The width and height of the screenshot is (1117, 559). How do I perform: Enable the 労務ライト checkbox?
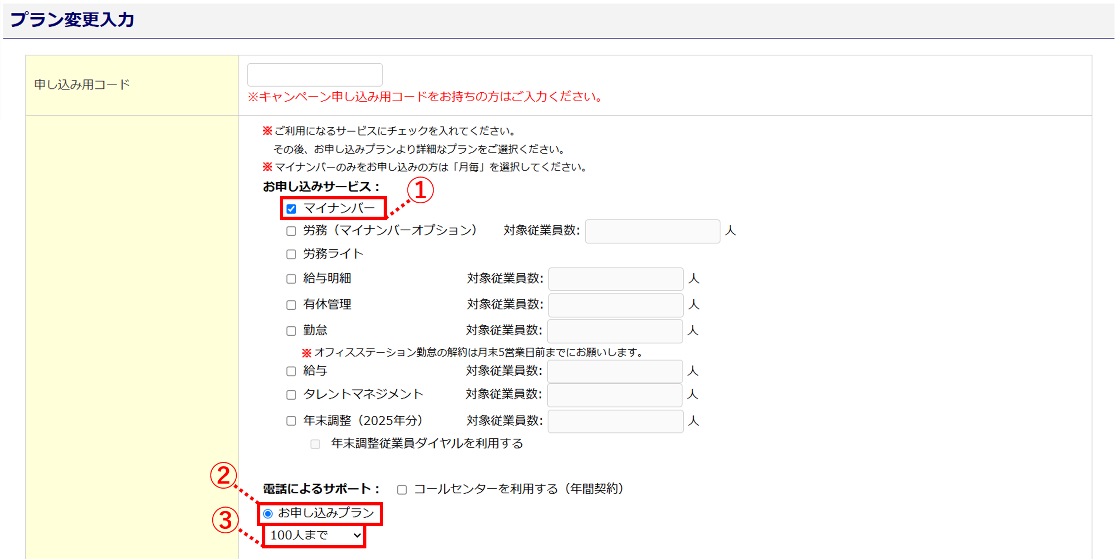pos(291,255)
